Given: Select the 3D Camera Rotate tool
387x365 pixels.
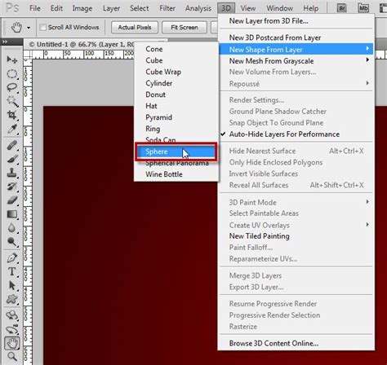Looking at the screenshot, I should [12, 329].
